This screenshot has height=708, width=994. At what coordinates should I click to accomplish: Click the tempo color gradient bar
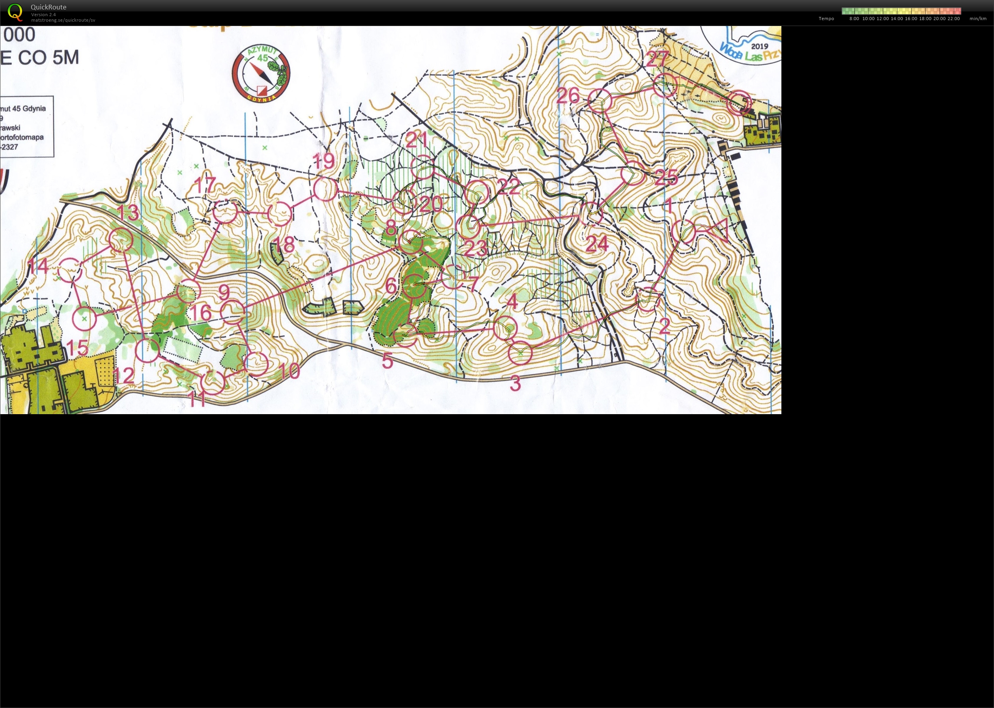[x=901, y=11]
